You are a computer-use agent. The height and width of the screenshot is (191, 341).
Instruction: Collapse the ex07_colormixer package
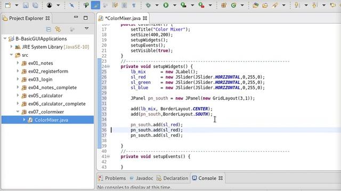[18, 112]
